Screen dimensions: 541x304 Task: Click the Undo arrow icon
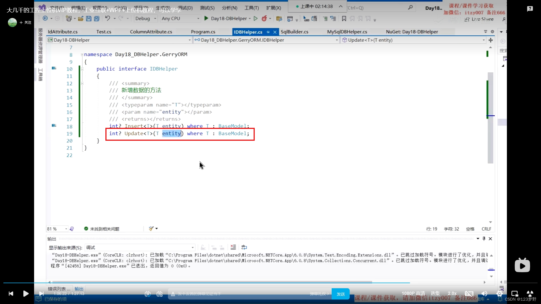(108, 18)
